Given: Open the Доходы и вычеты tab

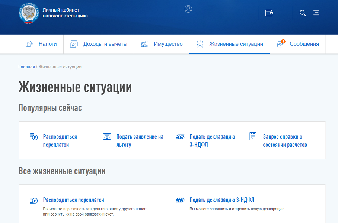Looking at the screenshot, I should point(105,44).
